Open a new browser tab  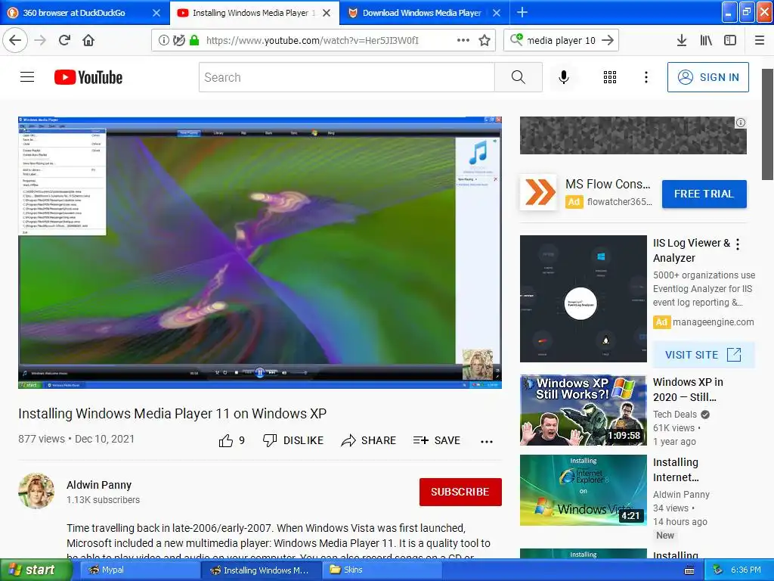click(522, 12)
